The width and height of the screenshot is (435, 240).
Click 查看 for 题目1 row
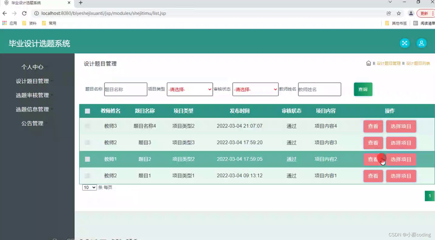pyautogui.click(x=373, y=176)
